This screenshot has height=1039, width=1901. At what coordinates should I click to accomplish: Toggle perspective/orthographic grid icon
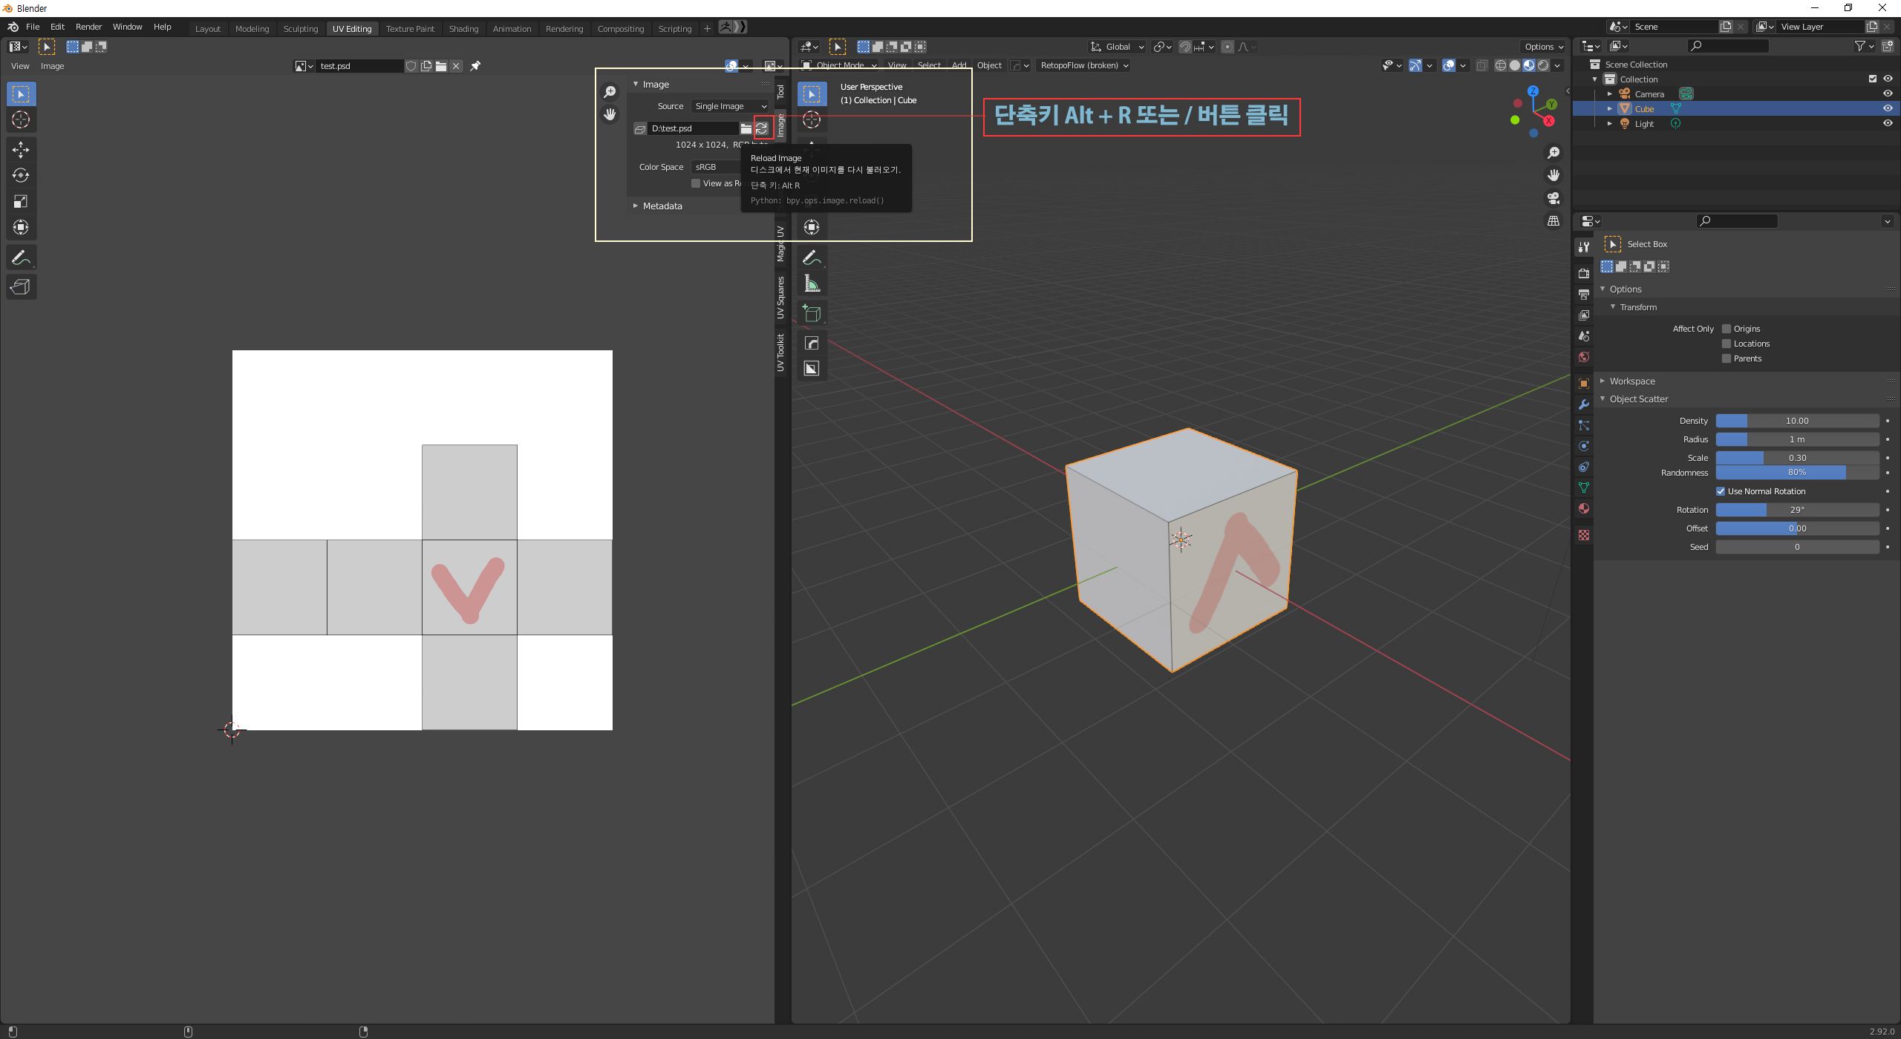pos(1553,221)
